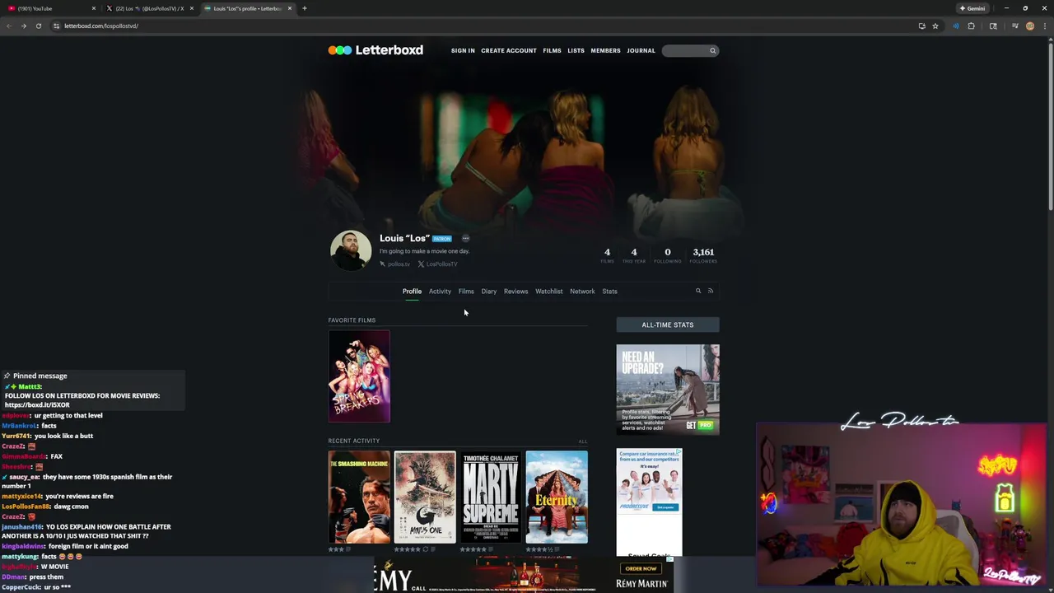1054x593 pixels.
Task: Open the Spring Breakers favorite film poster
Action: [359, 376]
